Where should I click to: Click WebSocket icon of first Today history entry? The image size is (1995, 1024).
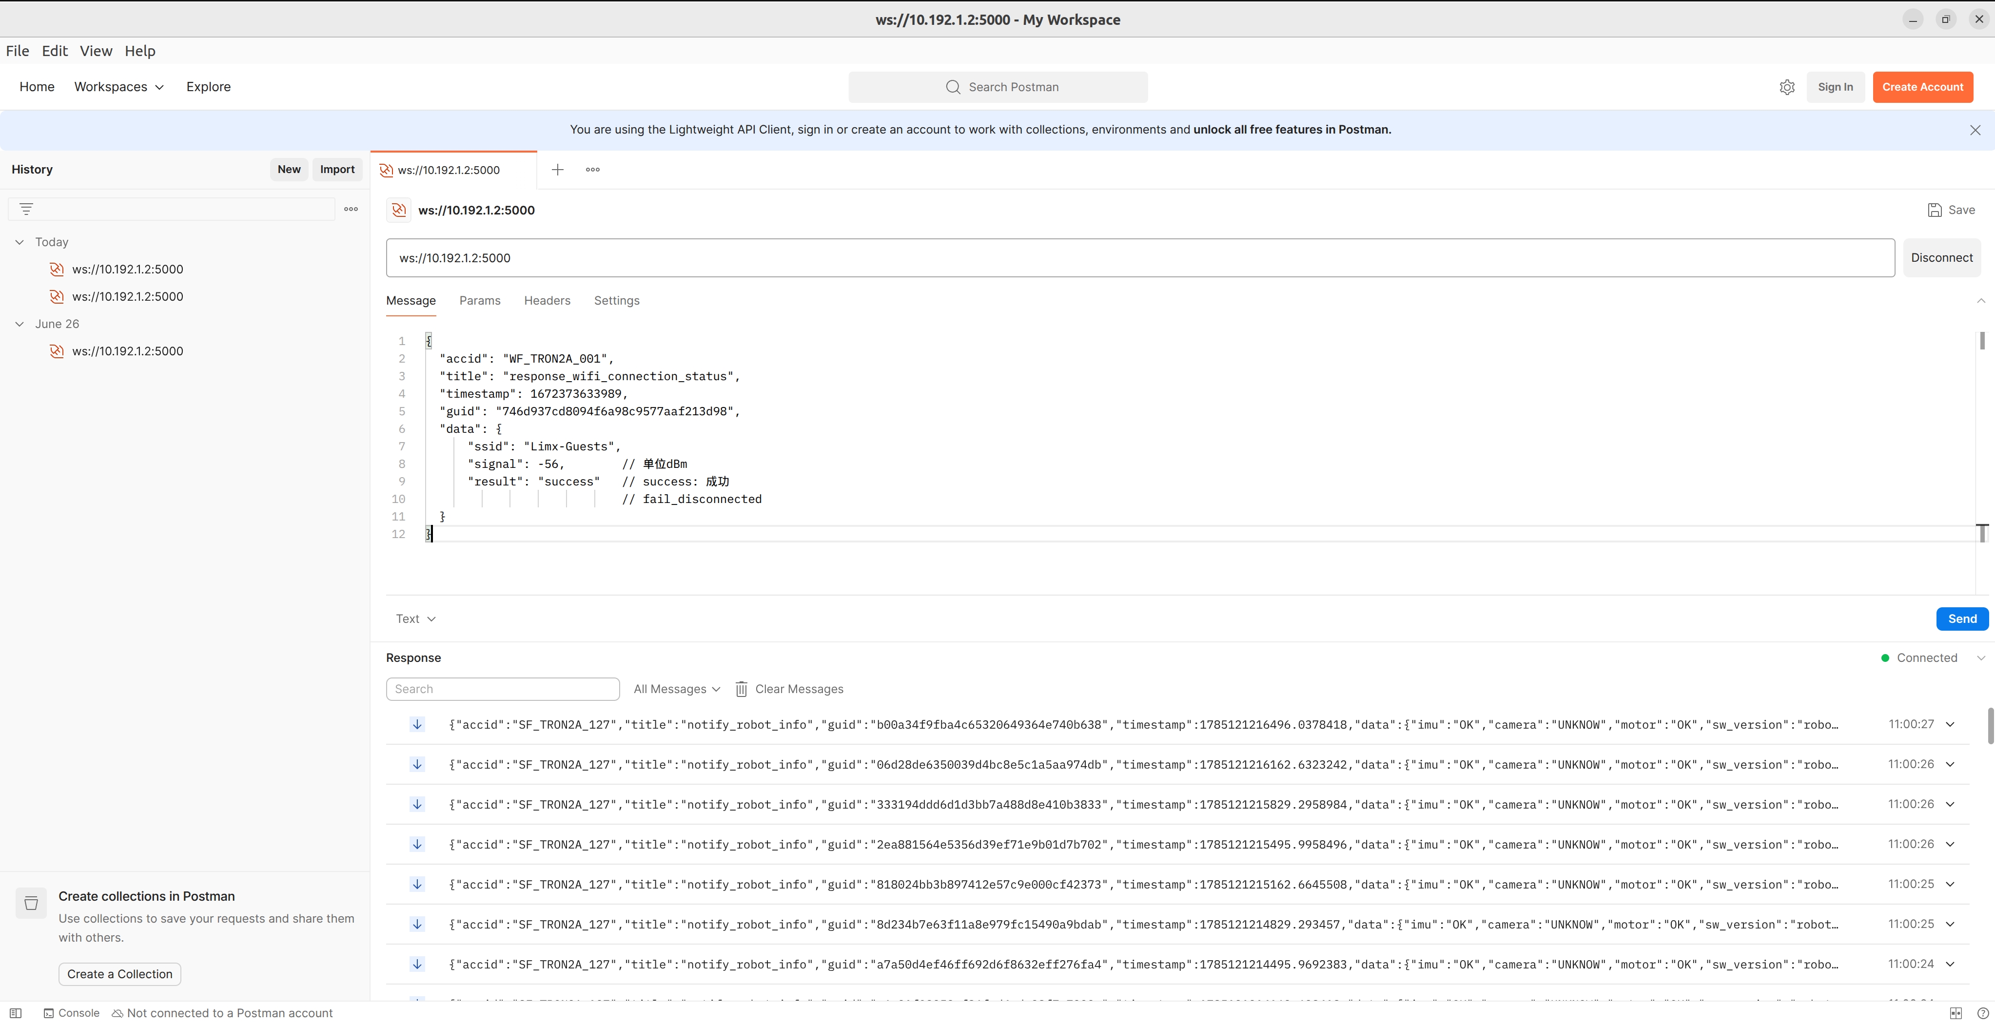pos(57,270)
